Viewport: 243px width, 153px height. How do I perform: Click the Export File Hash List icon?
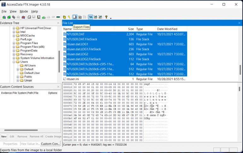pyautogui.click(x=80, y=17)
